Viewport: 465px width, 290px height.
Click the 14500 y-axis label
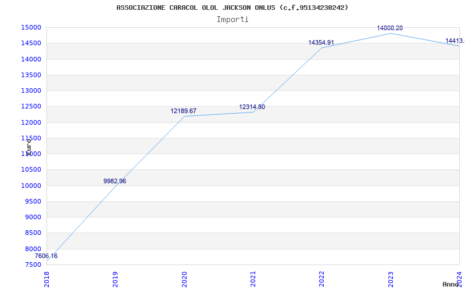(x=31, y=43)
